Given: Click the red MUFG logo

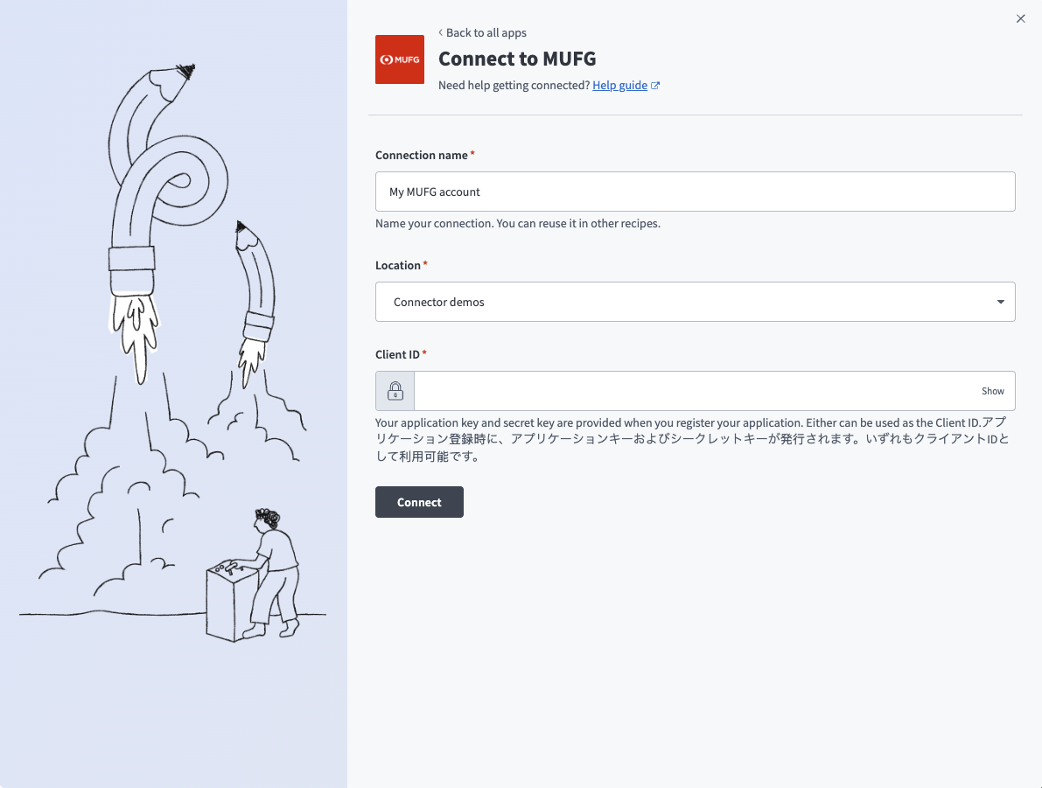Looking at the screenshot, I should [x=399, y=59].
